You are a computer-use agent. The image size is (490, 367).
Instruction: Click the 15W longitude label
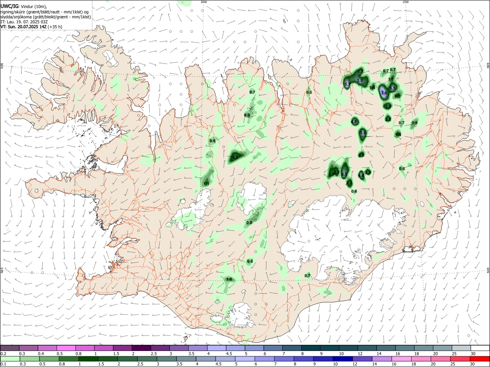(405, 2)
